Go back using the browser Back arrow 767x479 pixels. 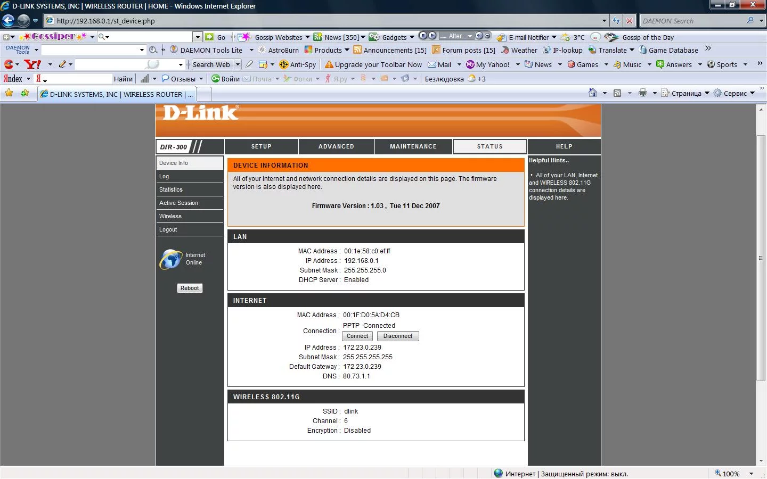point(8,21)
